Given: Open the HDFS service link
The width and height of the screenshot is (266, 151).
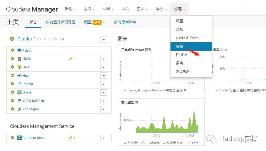Looking at the screenshot, I should (27, 59).
